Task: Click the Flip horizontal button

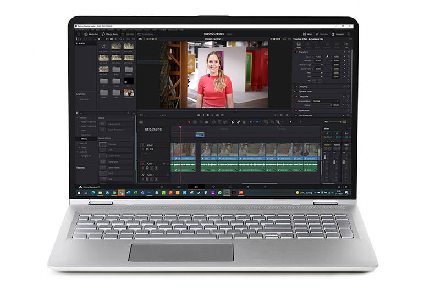Action: coord(314,81)
